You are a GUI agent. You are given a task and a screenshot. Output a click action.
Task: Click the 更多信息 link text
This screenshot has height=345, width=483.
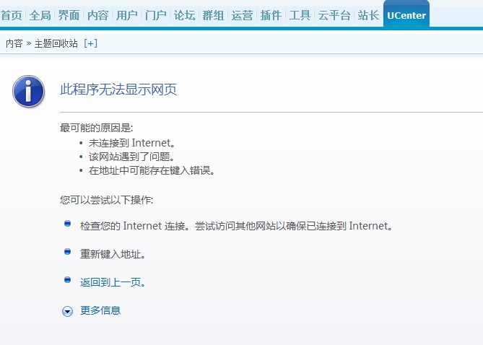tap(100, 310)
